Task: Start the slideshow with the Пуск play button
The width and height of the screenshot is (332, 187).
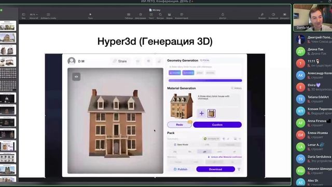Action: pos(90,15)
